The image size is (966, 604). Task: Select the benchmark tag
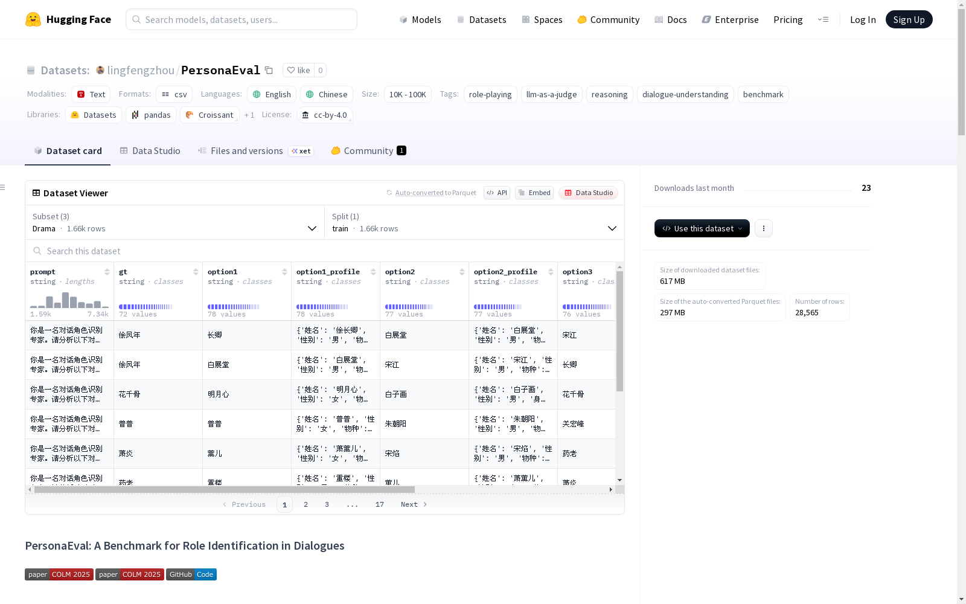click(763, 94)
